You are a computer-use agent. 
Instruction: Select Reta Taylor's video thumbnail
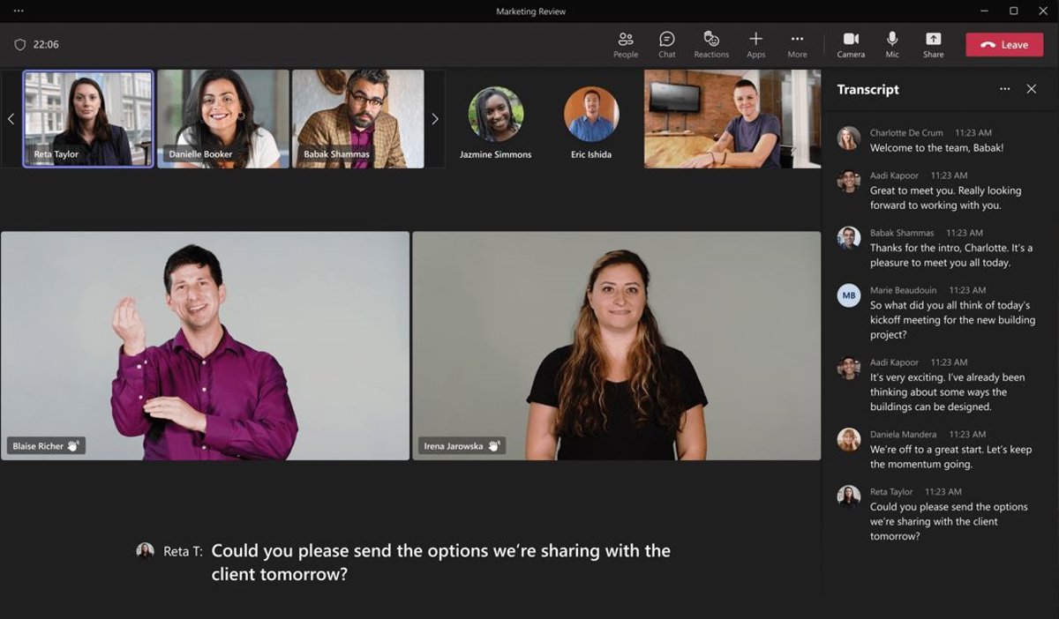pos(88,119)
